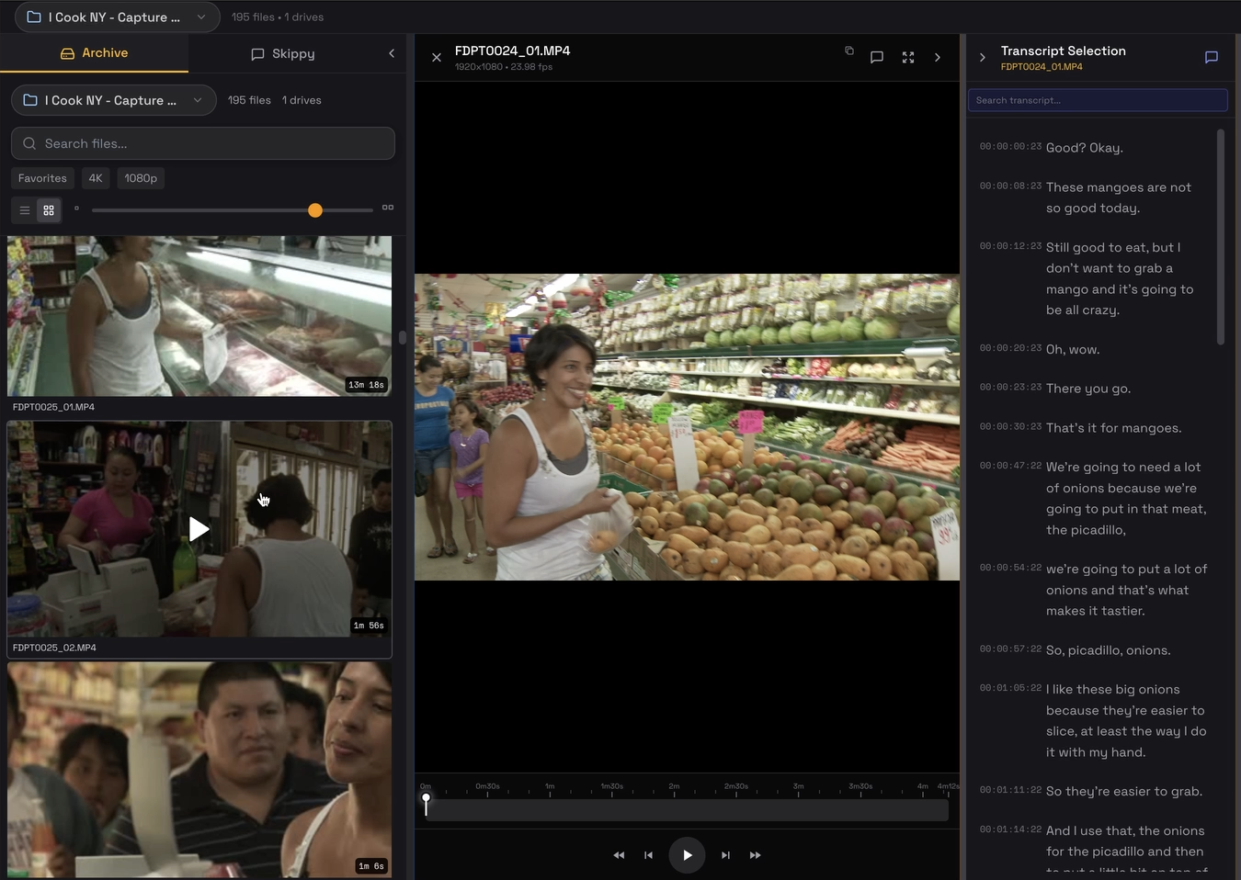Switch files to grid view
The width and height of the screenshot is (1241, 880).
(x=48, y=209)
